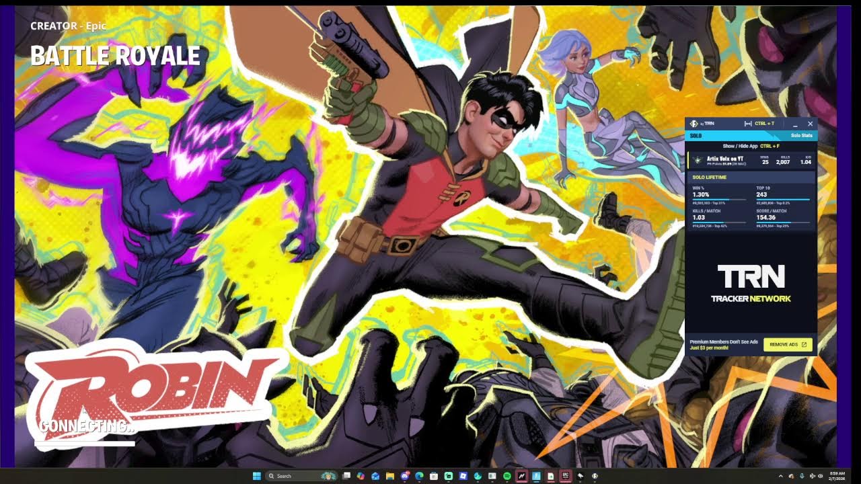
Task: Click the Kills / Match progress bar
Action: (719, 223)
